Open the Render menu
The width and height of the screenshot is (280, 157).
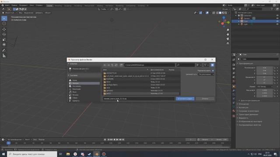click(x=23, y=5)
